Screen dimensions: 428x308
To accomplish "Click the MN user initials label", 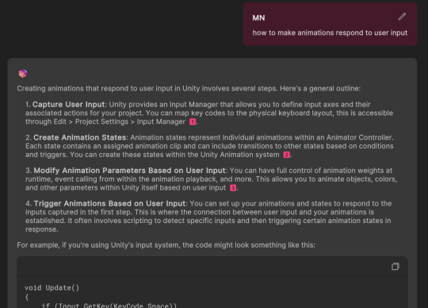I will [x=258, y=18].
